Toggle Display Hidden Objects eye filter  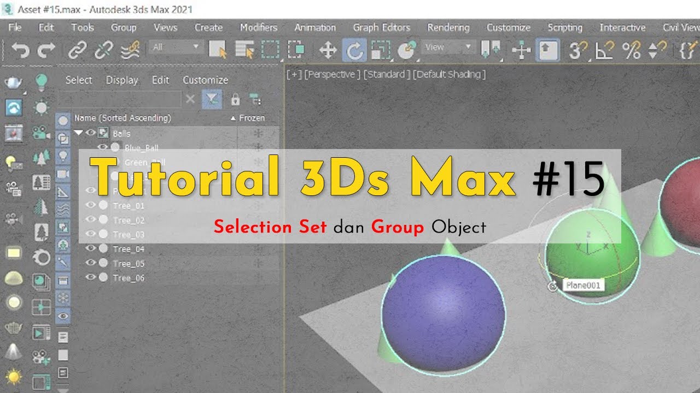[63, 315]
